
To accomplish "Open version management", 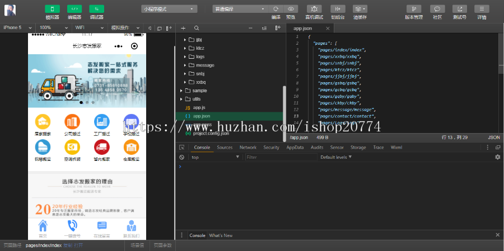I will coord(414,9).
